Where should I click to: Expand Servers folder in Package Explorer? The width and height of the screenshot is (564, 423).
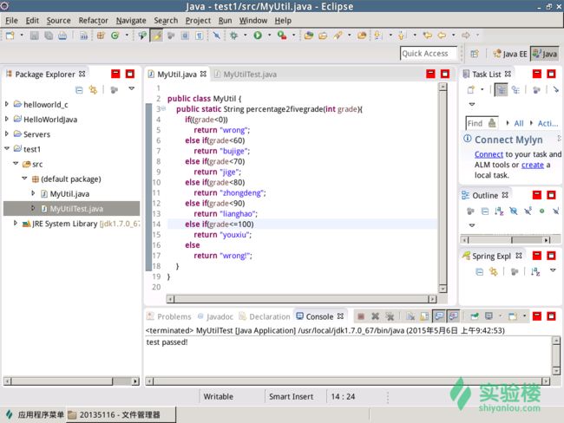tap(6, 133)
